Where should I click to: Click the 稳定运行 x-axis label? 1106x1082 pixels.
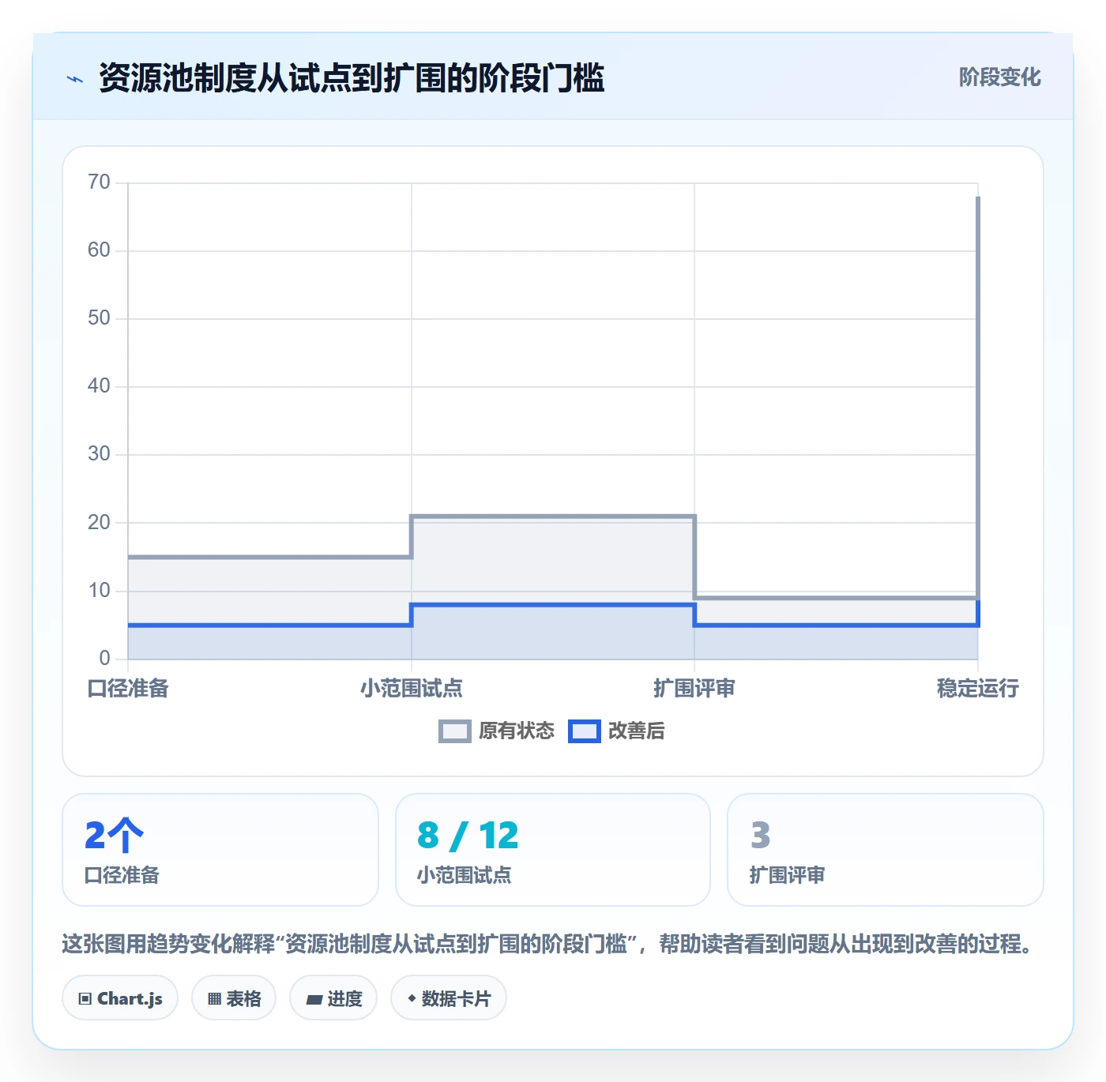point(978,689)
